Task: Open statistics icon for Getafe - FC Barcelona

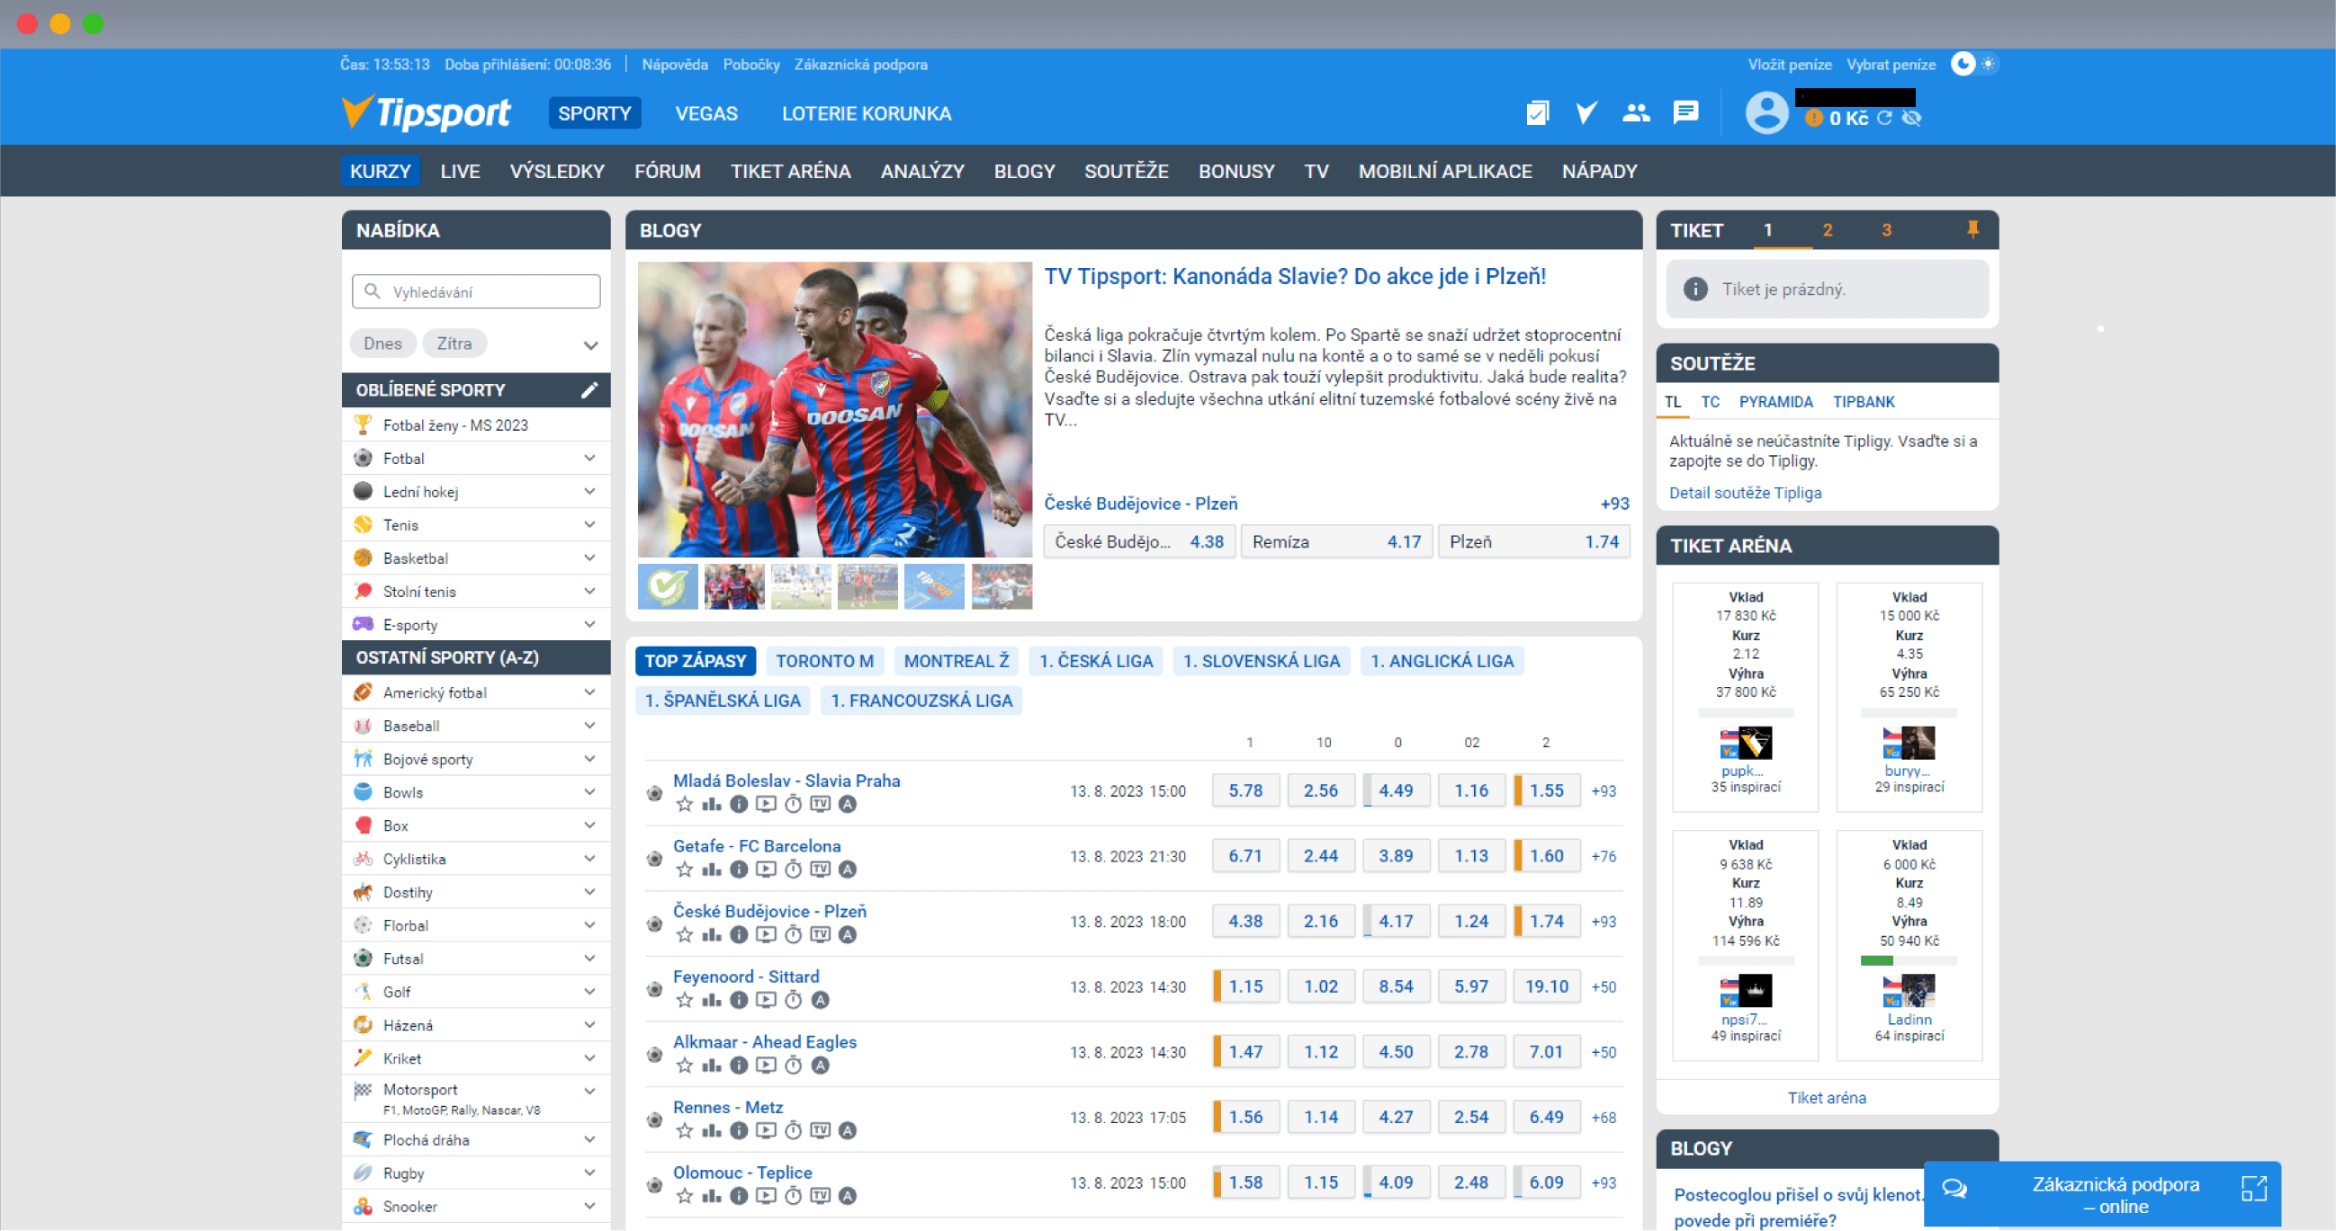Action: pyautogui.click(x=712, y=870)
